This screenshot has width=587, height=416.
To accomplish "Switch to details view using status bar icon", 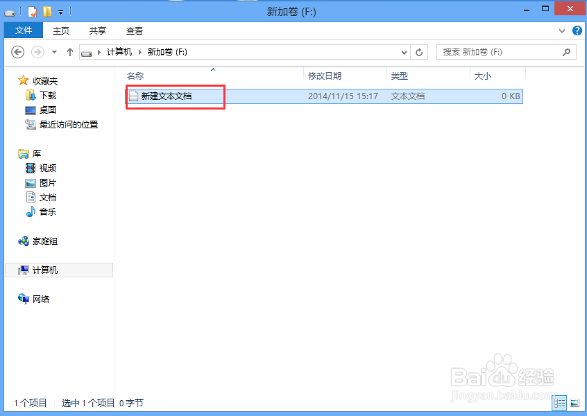I will coord(559,403).
